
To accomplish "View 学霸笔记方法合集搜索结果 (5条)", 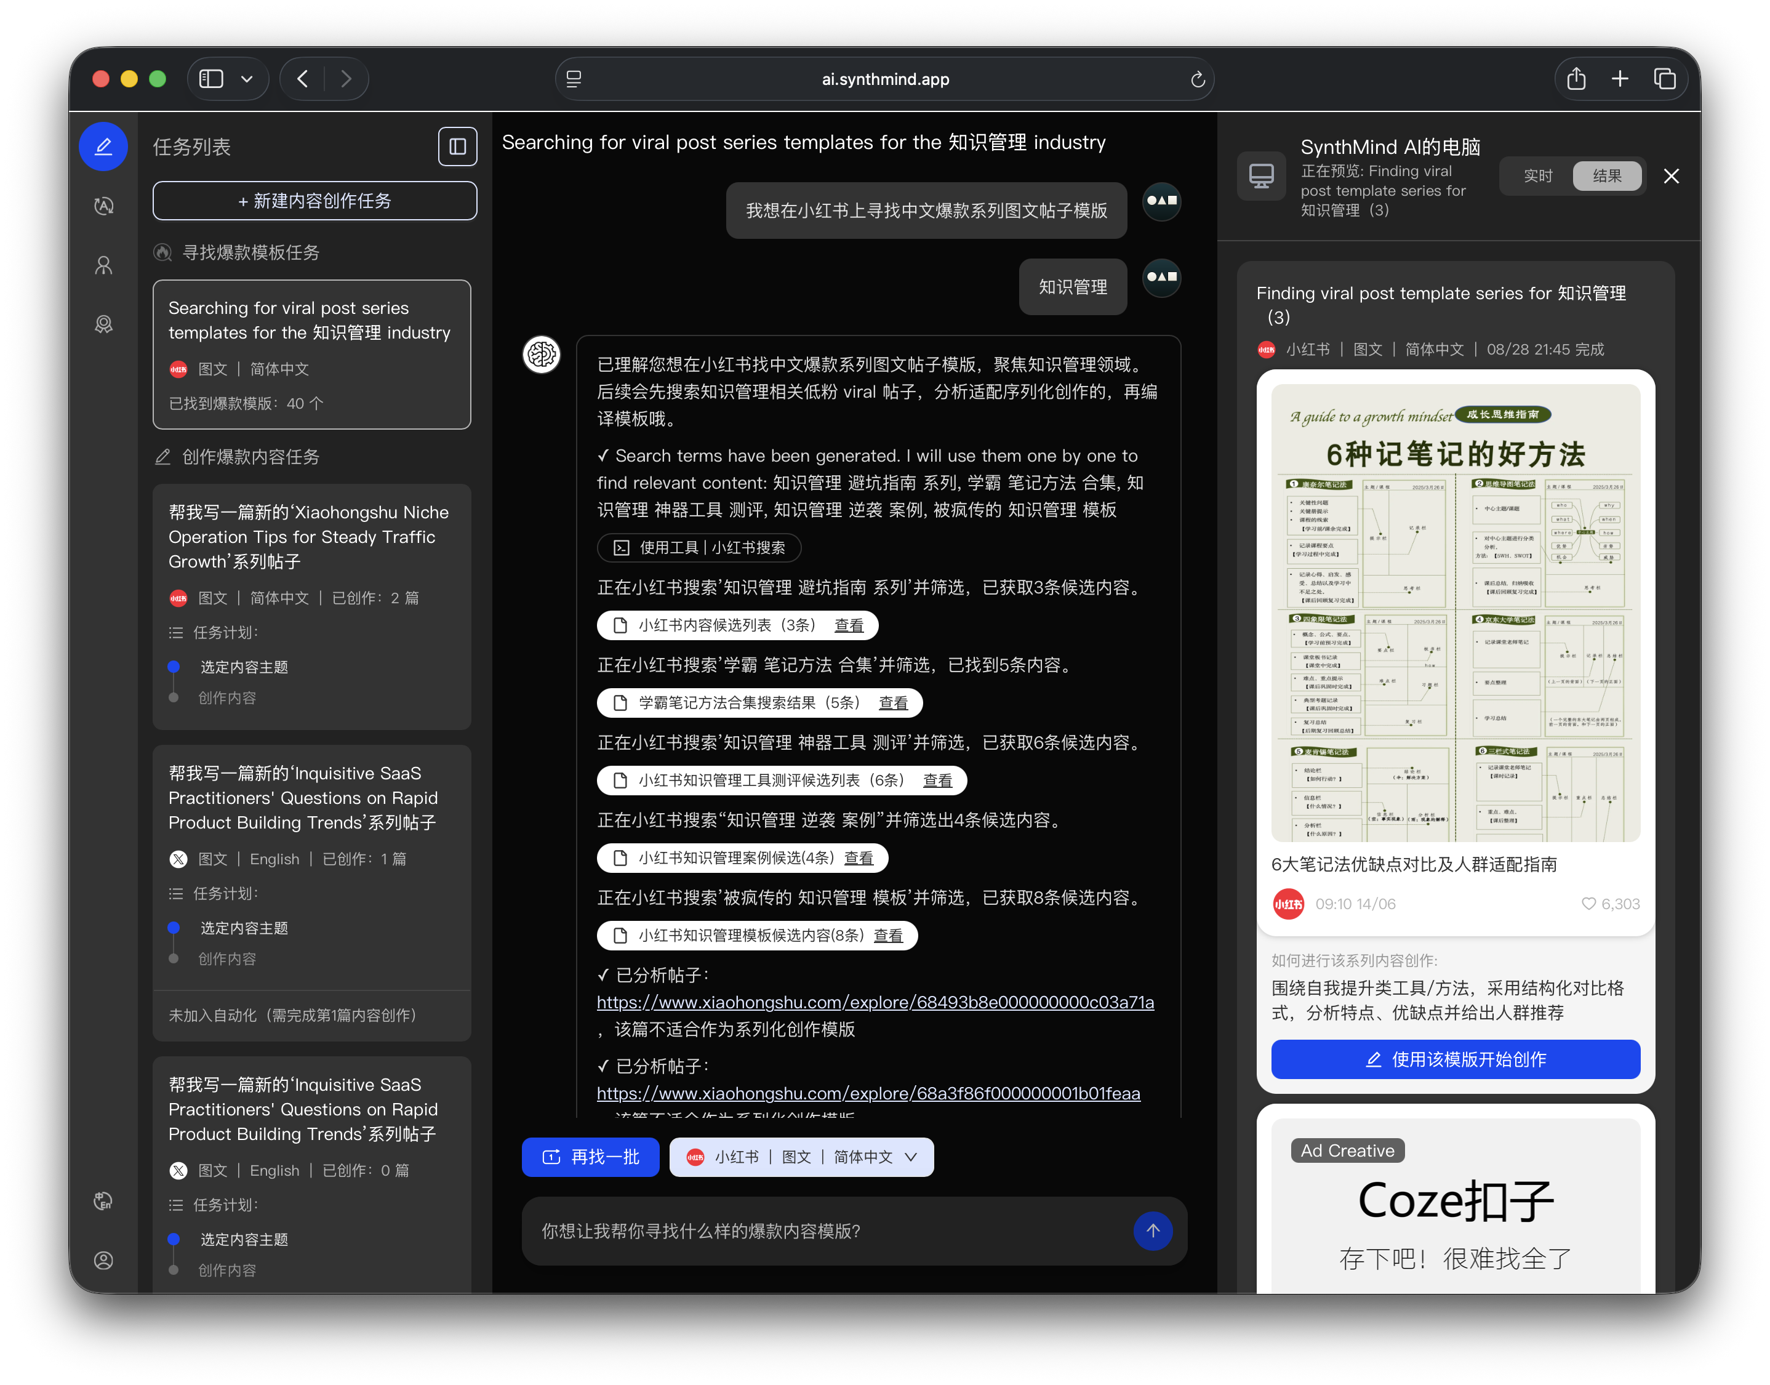I will coord(759,702).
